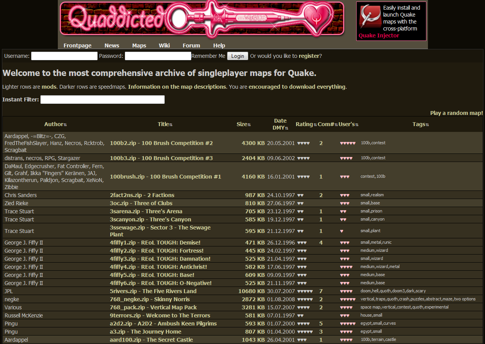485x344 pixels.
Task: Open 100b3.zip - 100 Brush Competition #3
Action: pos(161,158)
